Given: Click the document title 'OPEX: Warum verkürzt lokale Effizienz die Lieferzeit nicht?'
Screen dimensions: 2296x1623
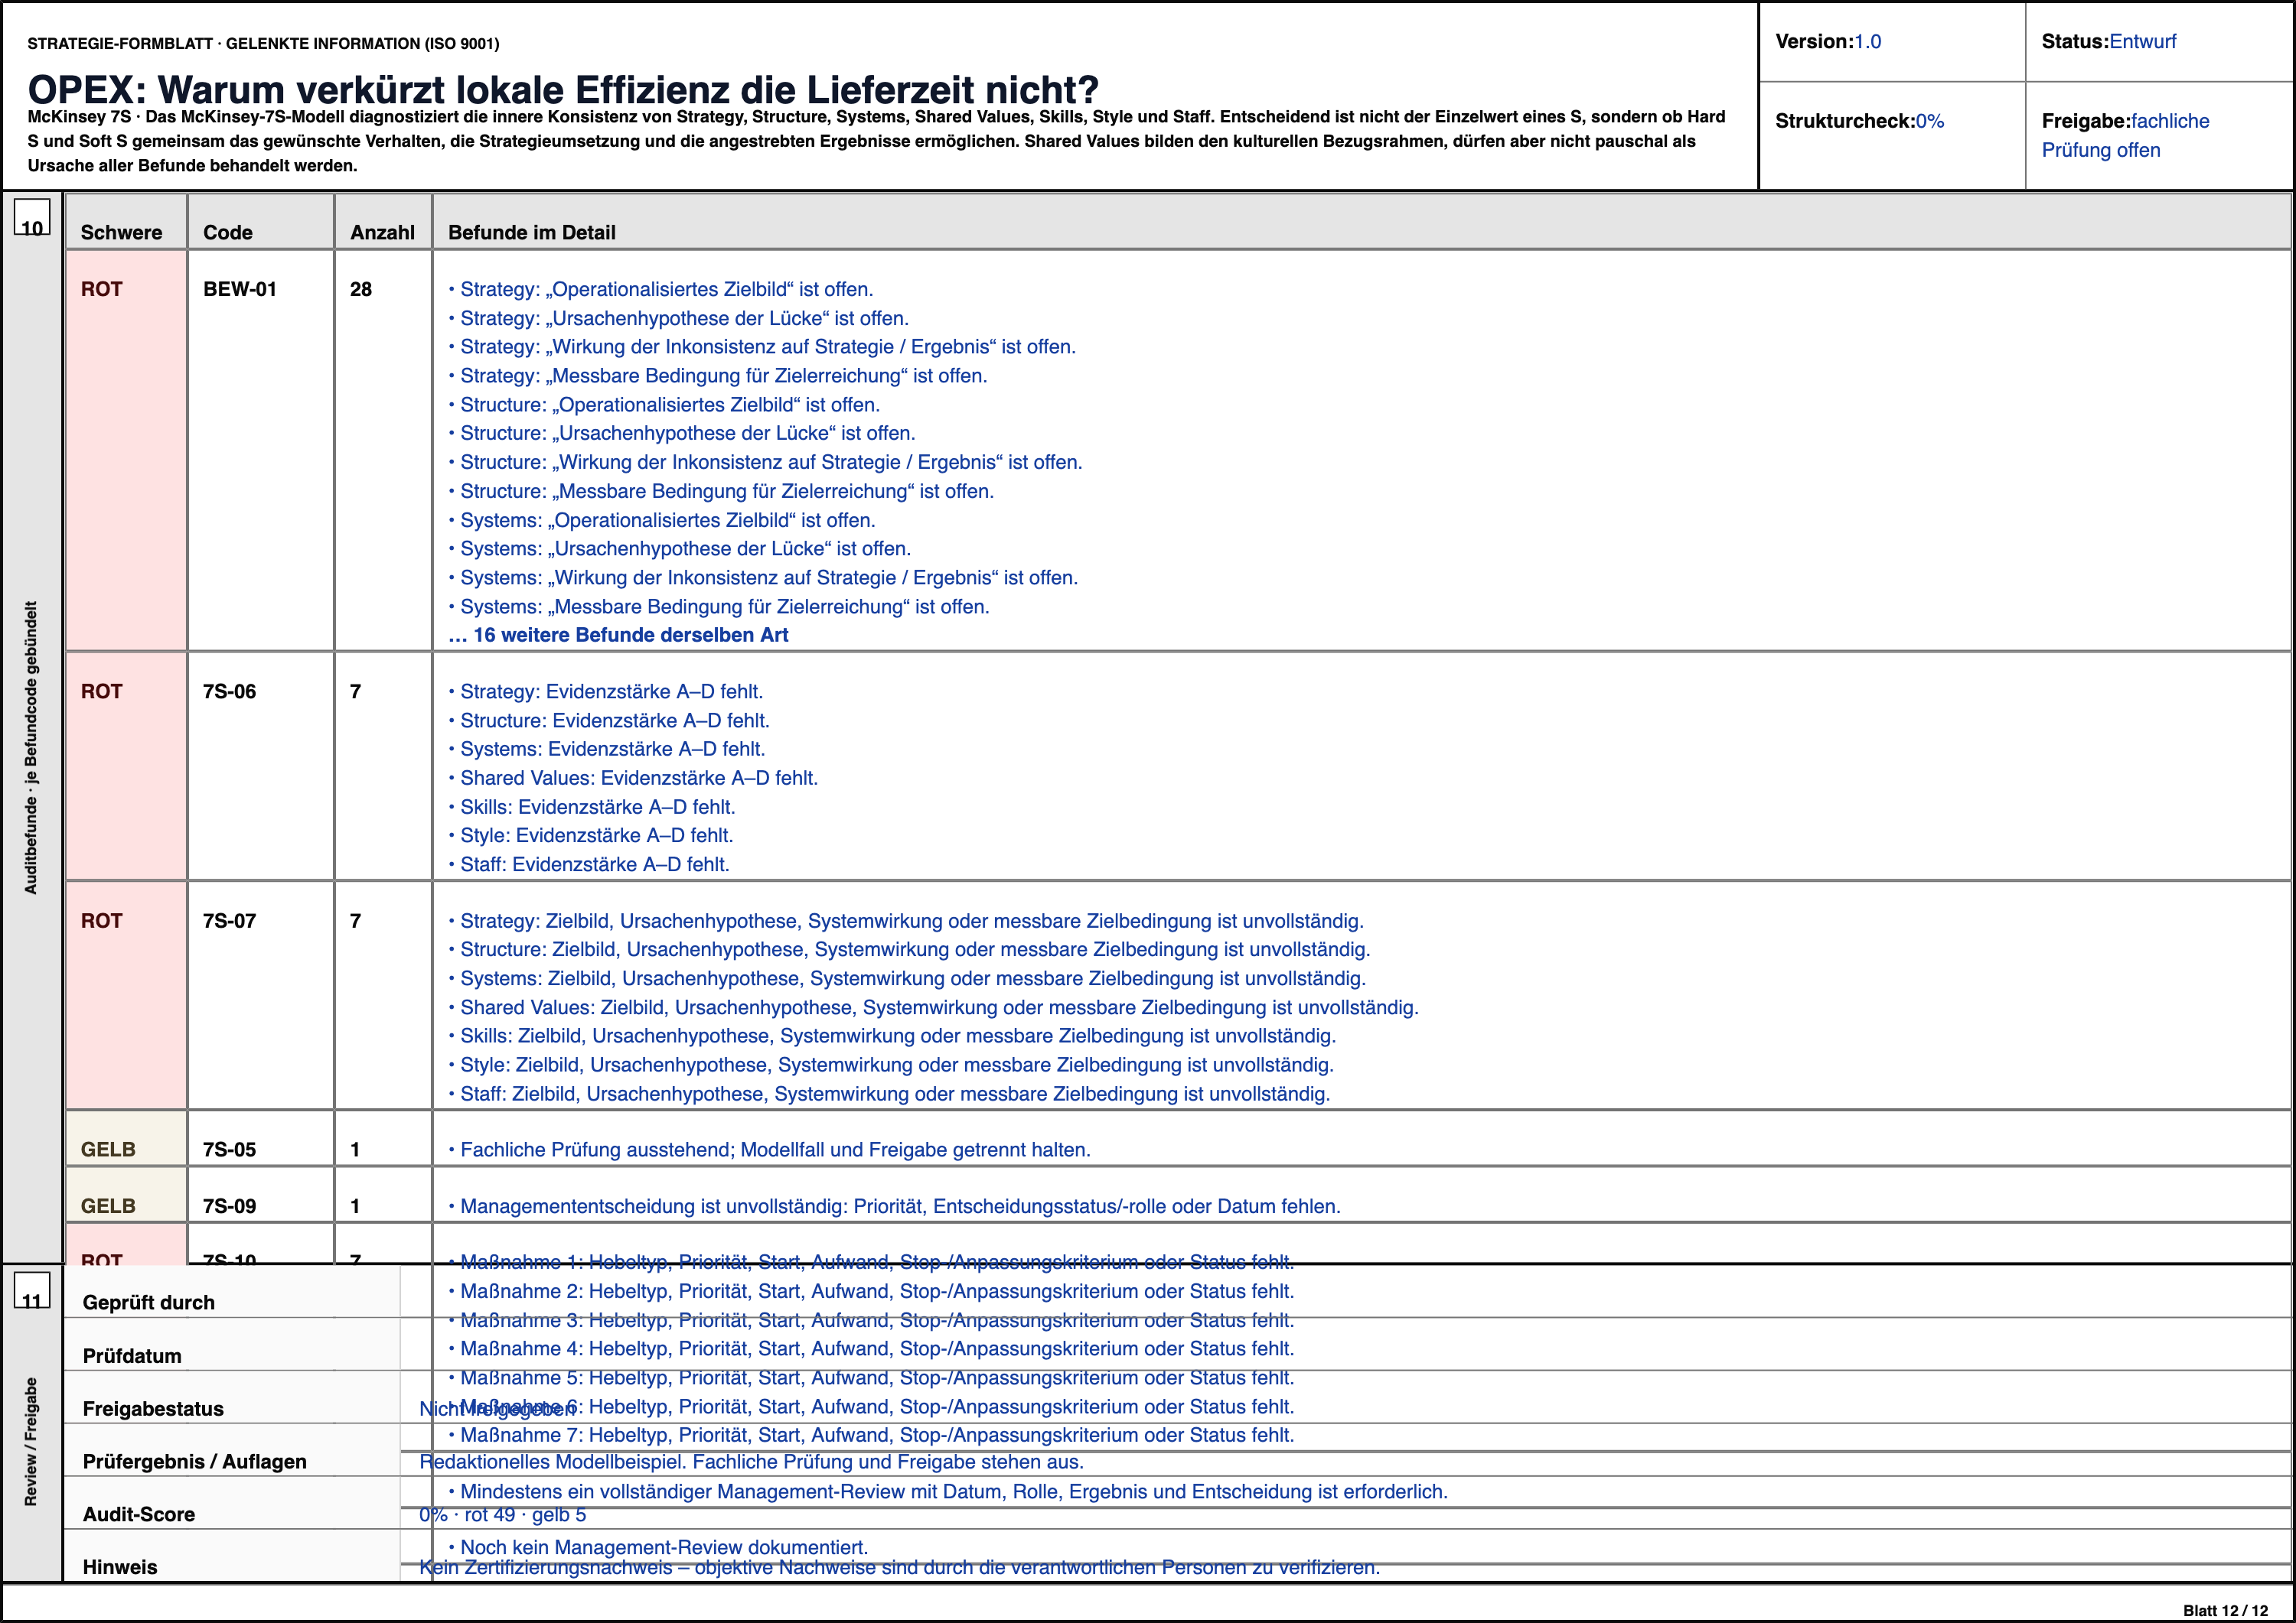Looking at the screenshot, I should [x=563, y=90].
